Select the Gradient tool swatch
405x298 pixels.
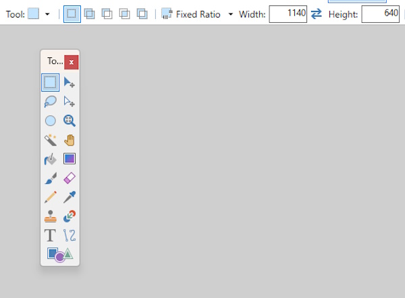(69, 160)
